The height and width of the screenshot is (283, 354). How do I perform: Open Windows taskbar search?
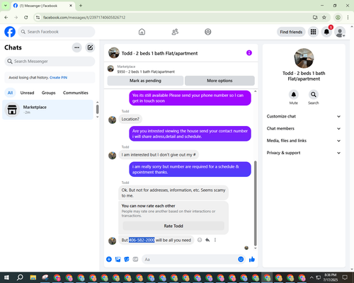point(20,277)
